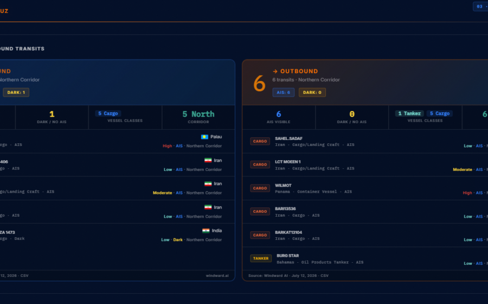This screenshot has width=488, height=304.
Task: Click the High risk label in the Palau row
Action: pyautogui.click(x=167, y=146)
